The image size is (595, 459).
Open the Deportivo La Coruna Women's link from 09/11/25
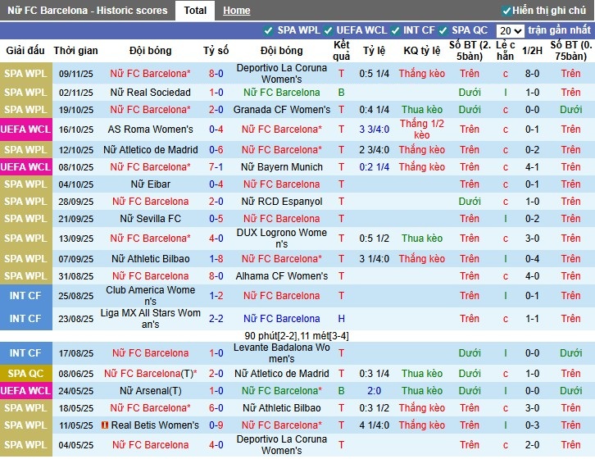[x=281, y=73]
